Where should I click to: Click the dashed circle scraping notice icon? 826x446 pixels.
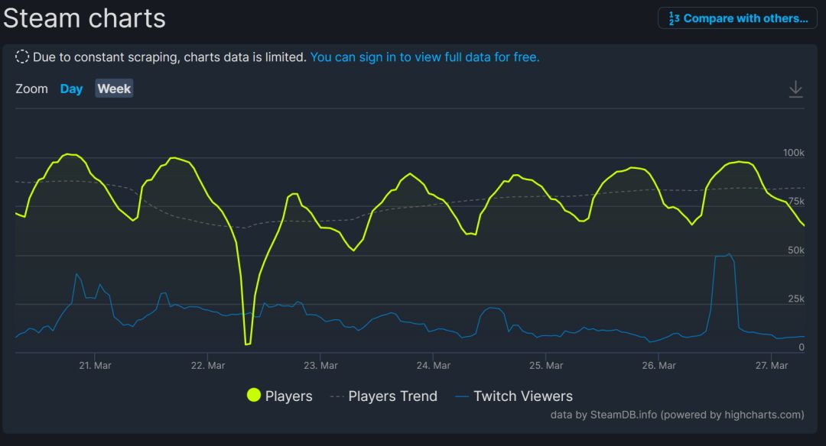22,57
